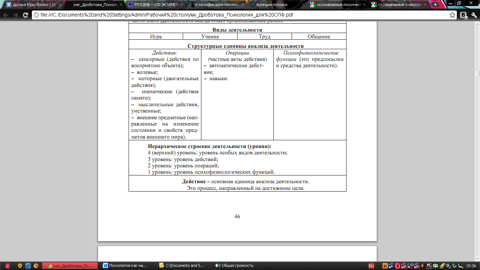Viewport: 480px width, 270px height.
Task: Open the SiS tray icon
Action: tap(436, 266)
